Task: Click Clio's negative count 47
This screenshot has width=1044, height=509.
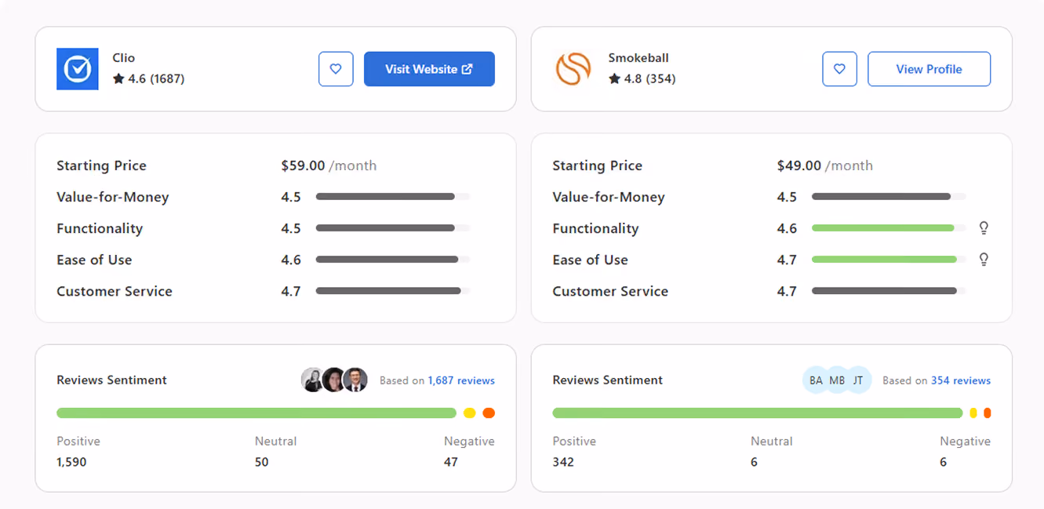Action: pos(450,462)
